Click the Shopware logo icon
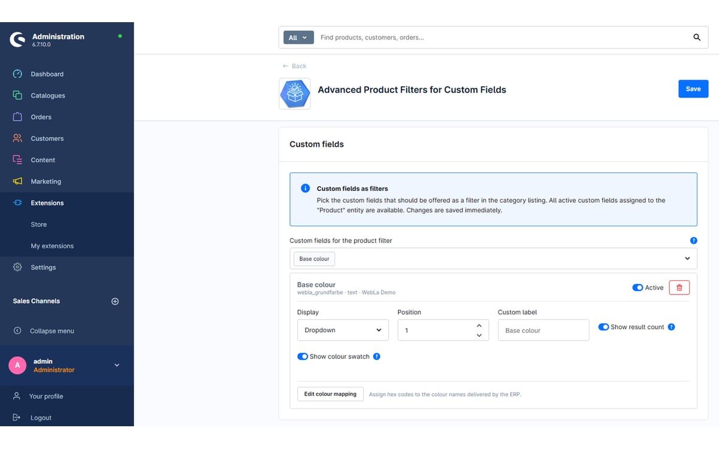This screenshot has width=719, height=449. 17,40
